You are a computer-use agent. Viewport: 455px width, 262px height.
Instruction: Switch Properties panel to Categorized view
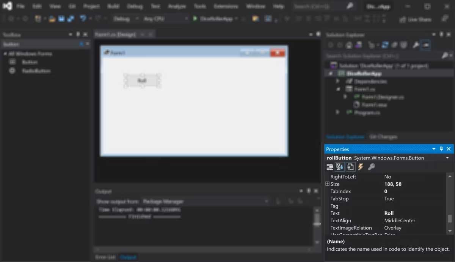[x=329, y=167]
